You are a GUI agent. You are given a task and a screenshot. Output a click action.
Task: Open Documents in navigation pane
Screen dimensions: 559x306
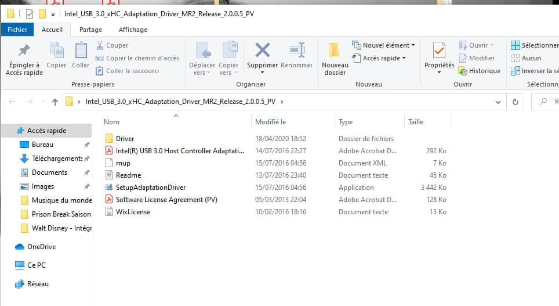(x=49, y=172)
